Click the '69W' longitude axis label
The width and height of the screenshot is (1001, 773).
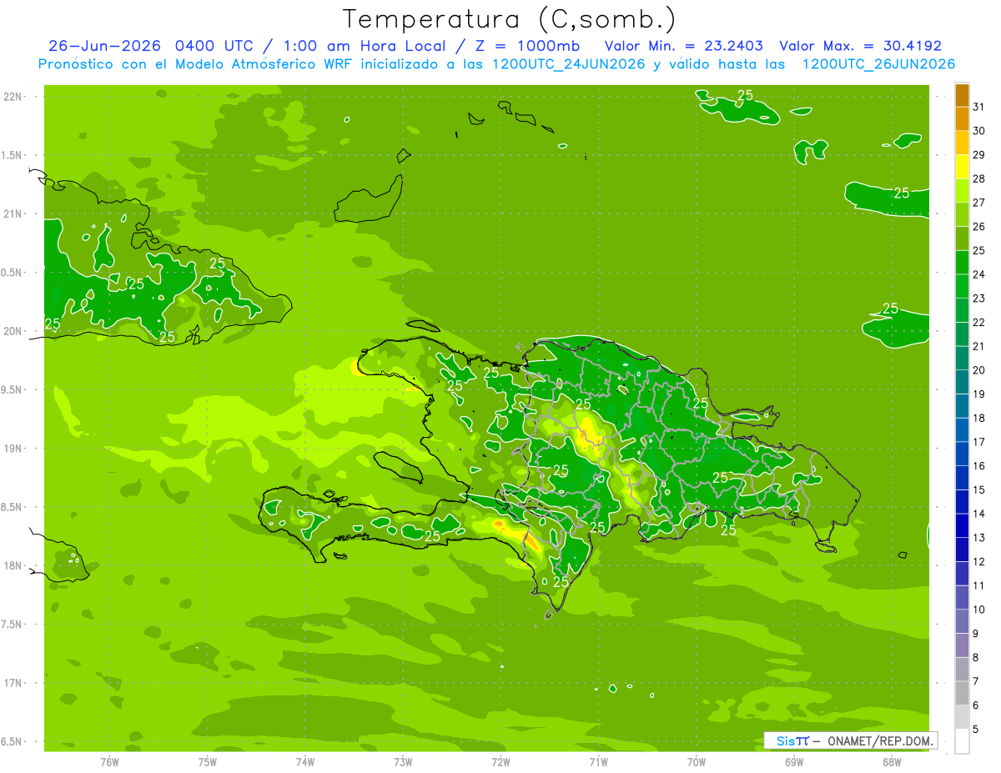coord(794,761)
